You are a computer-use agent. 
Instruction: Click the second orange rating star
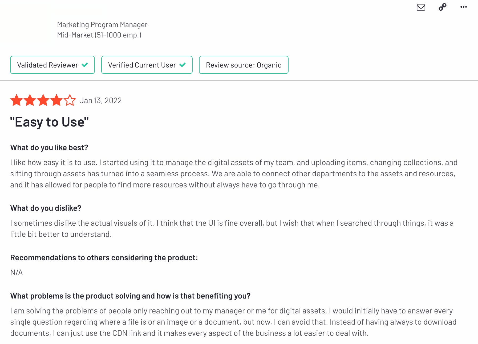(30, 100)
